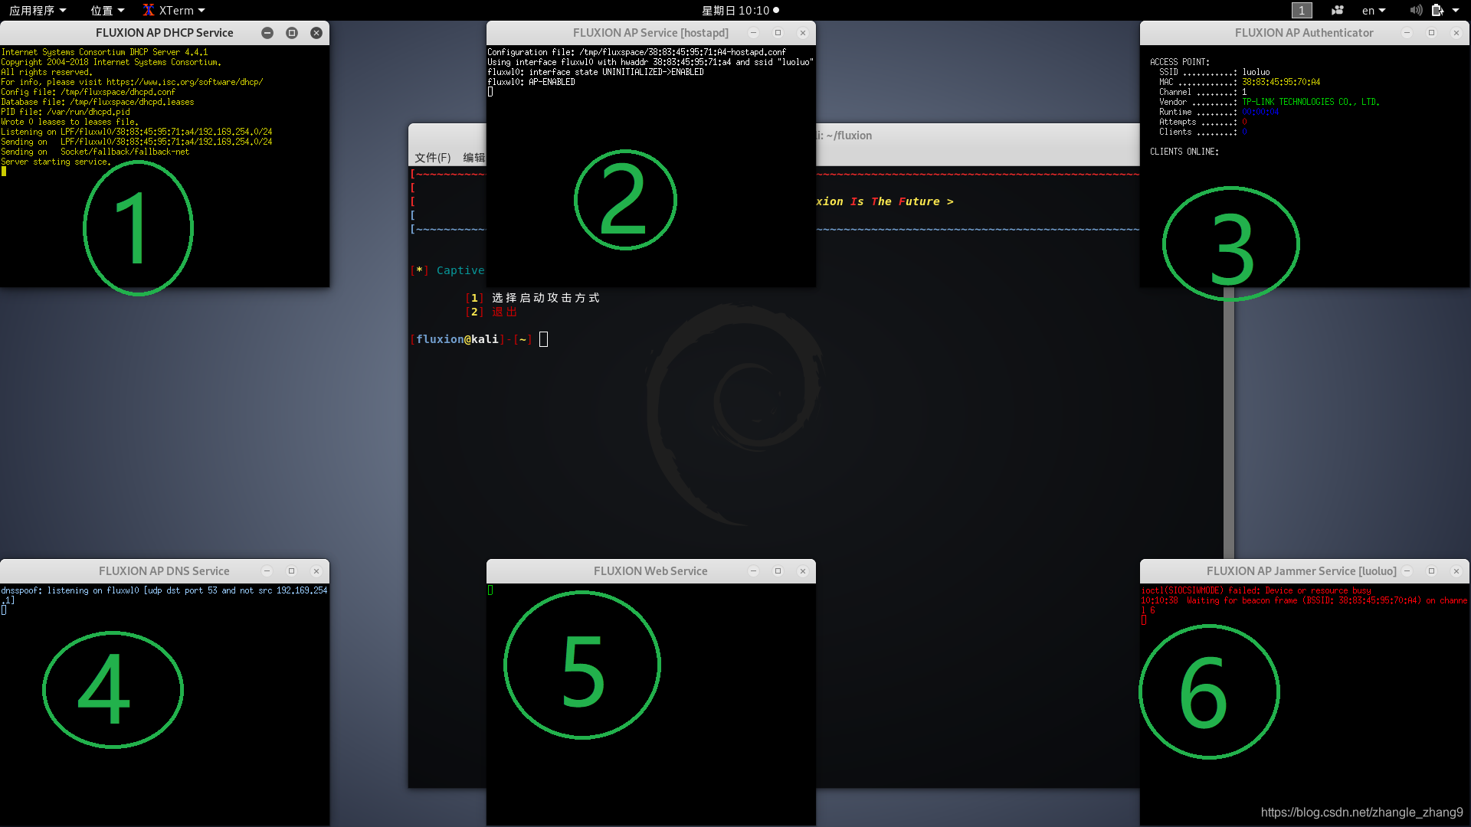
Task: Click the AP-ENABLED line in hostapd window
Action: pos(531,82)
